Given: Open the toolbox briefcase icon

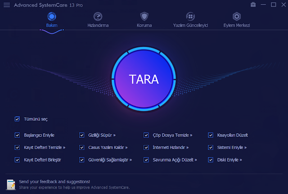Looking at the screenshot, I should click(x=253, y=5).
